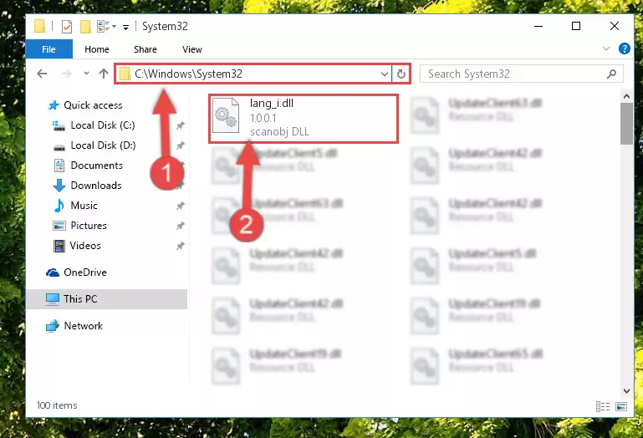
Task: Click the folder icon at title bar left
Action: (40, 26)
